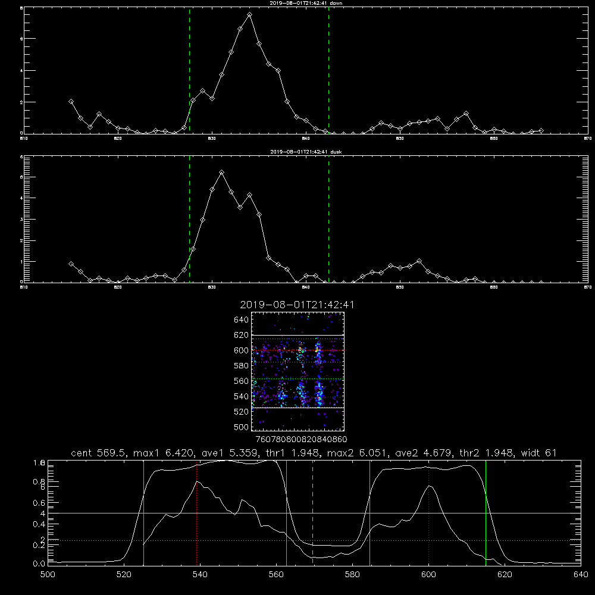Click the 'cent 569.5' value in stats header
Image resolution: width=595 pixels, height=595 pixels.
point(99,453)
